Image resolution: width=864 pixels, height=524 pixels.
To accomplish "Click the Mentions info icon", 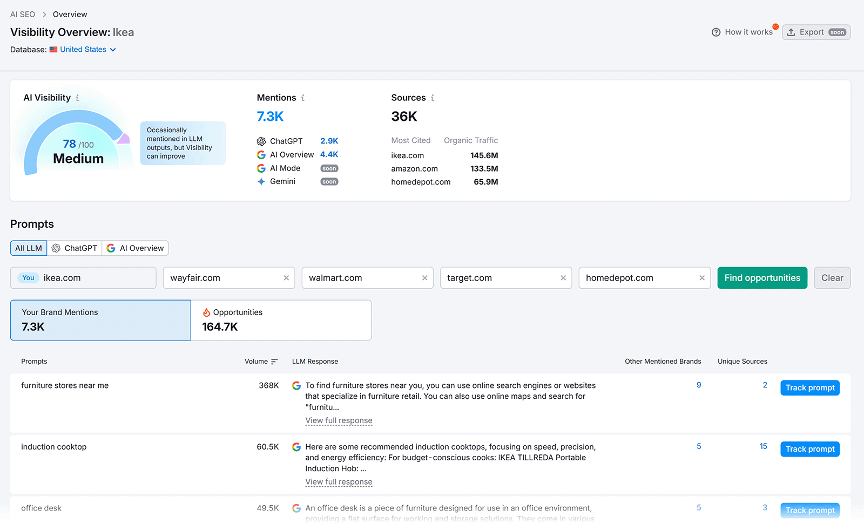I will click(303, 98).
